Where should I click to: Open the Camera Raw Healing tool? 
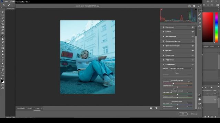click(x=200, y=14)
